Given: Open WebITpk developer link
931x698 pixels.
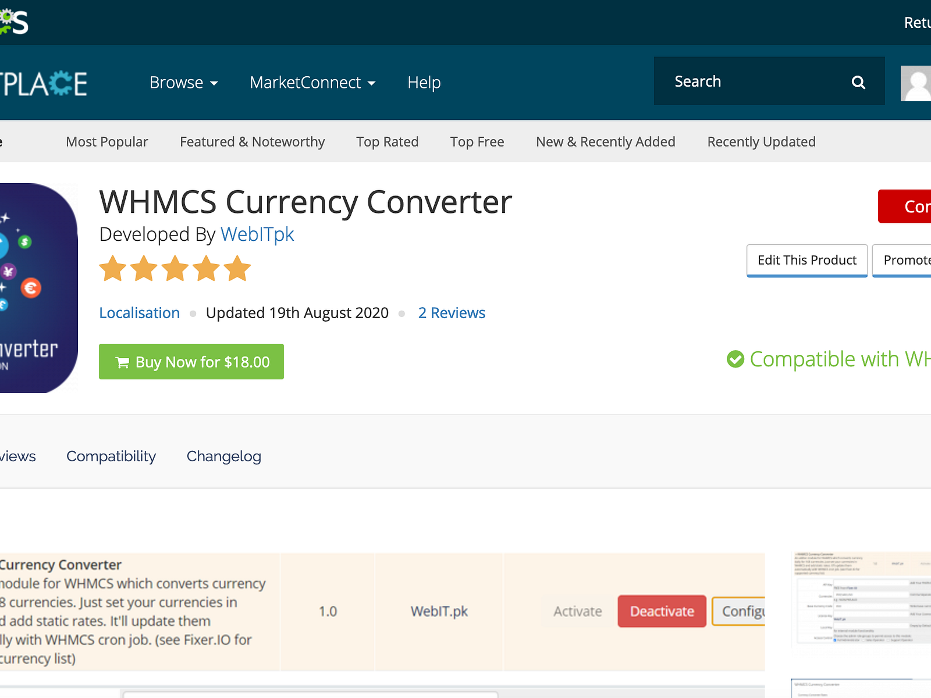Looking at the screenshot, I should pyautogui.click(x=257, y=234).
